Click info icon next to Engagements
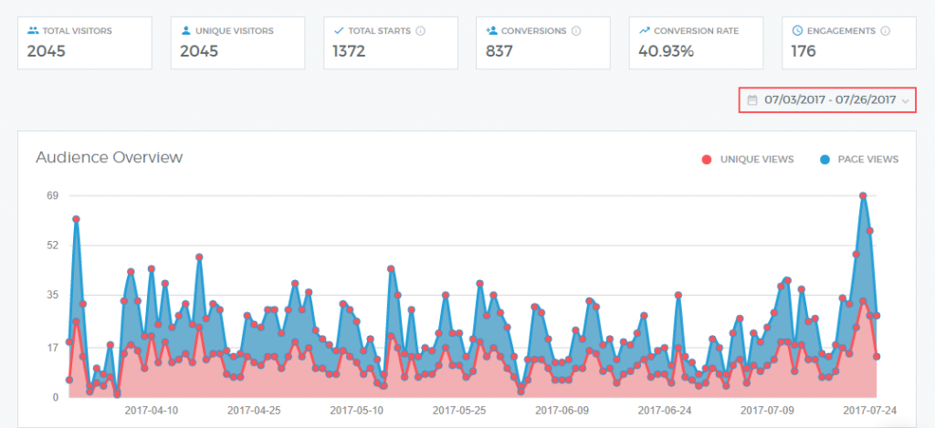The height and width of the screenshot is (428, 935). coord(882,31)
